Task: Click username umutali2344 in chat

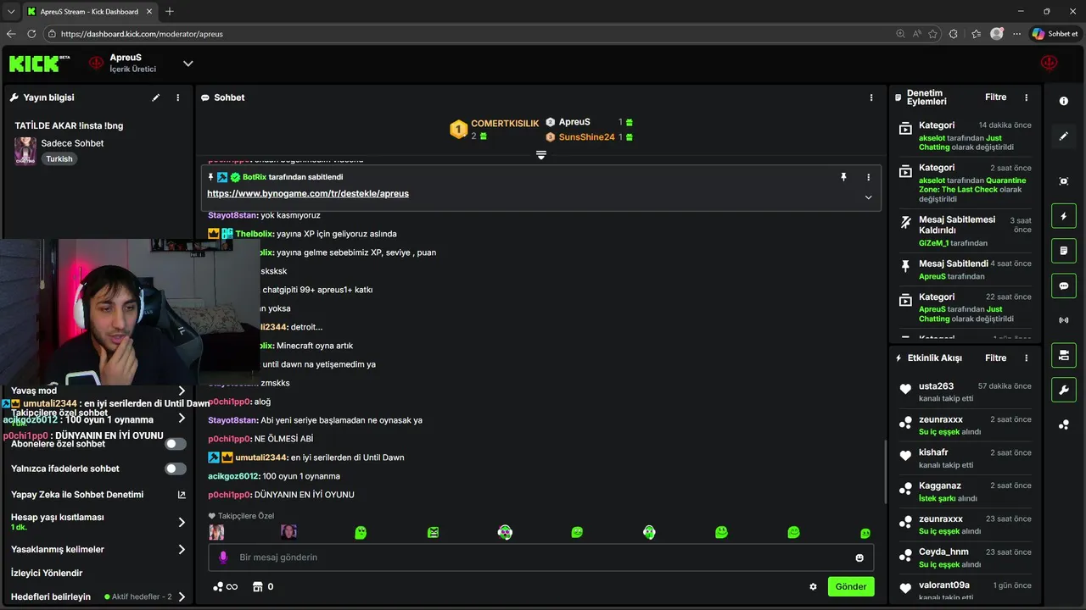Action: (x=262, y=457)
